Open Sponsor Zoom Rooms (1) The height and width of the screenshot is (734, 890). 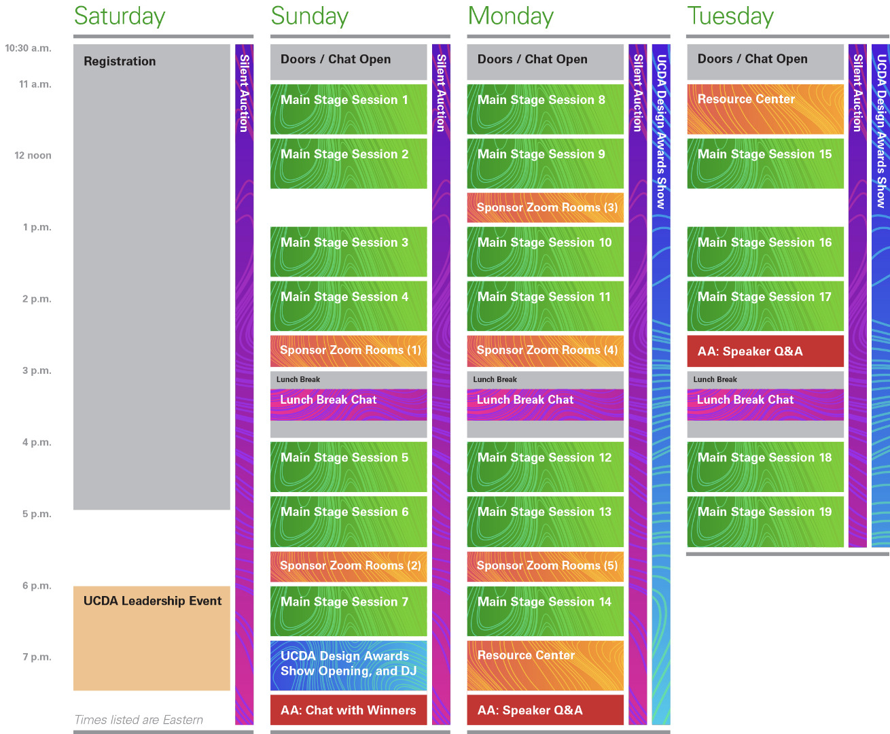(x=349, y=351)
